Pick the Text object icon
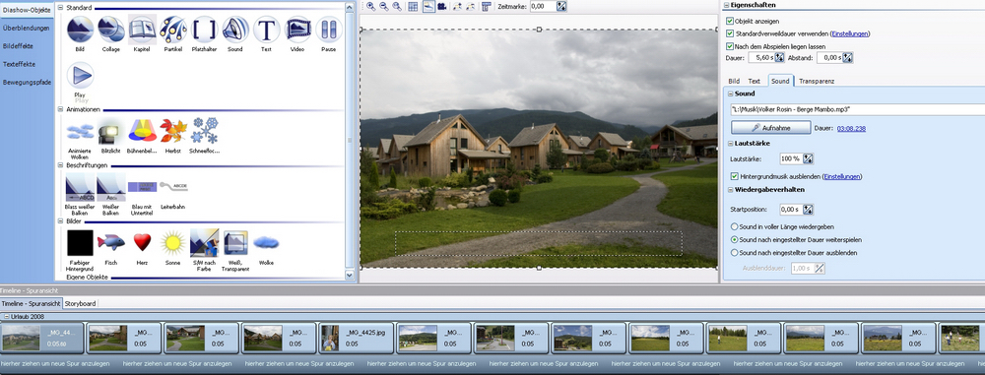The width and height of the screenshot is (985, 375). coord(266,30)
